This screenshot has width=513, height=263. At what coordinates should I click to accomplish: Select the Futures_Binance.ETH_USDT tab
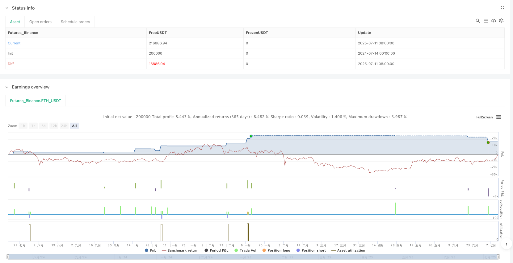36,101
